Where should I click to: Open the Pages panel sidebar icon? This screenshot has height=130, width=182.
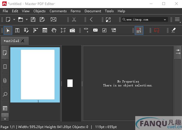coord(5,53)
